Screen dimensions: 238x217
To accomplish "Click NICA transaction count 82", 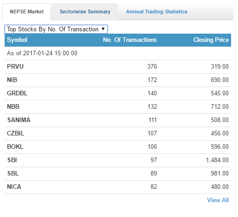I will point(154,187).
